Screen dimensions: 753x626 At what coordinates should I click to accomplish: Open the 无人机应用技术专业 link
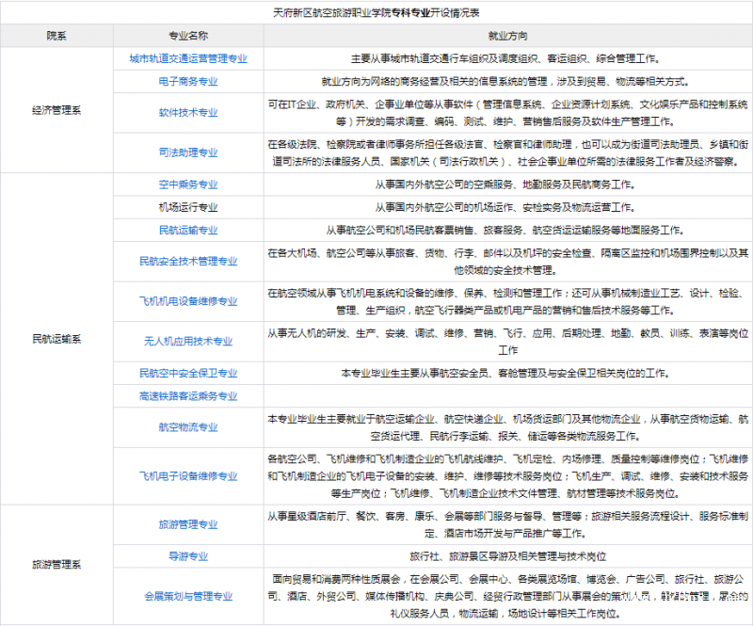pos(188,341)
